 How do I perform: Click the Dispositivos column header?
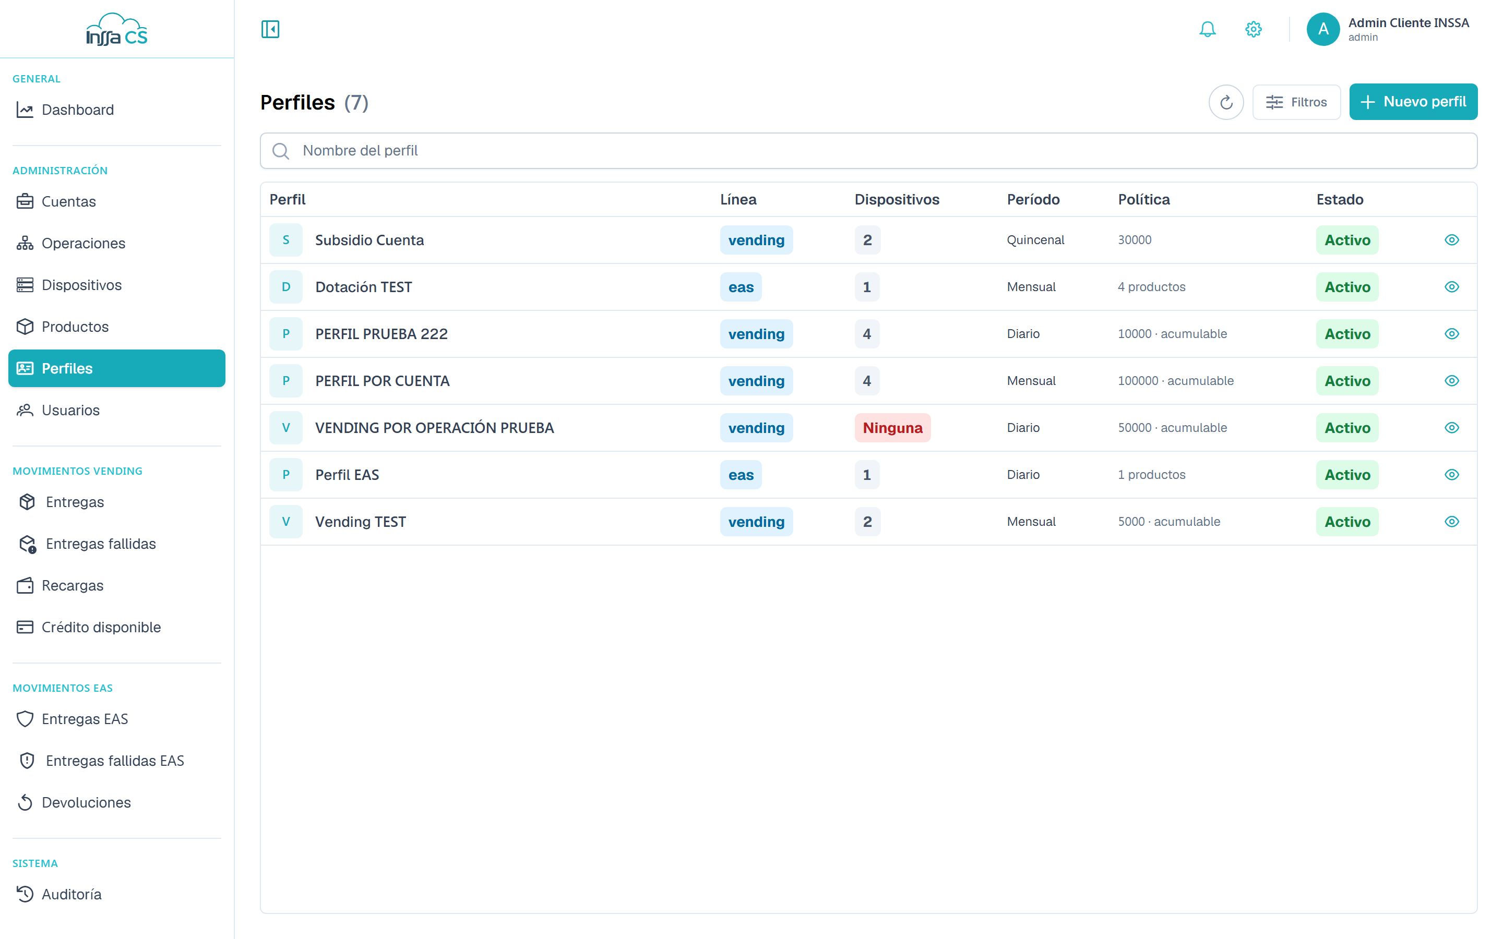click(897, 199)
